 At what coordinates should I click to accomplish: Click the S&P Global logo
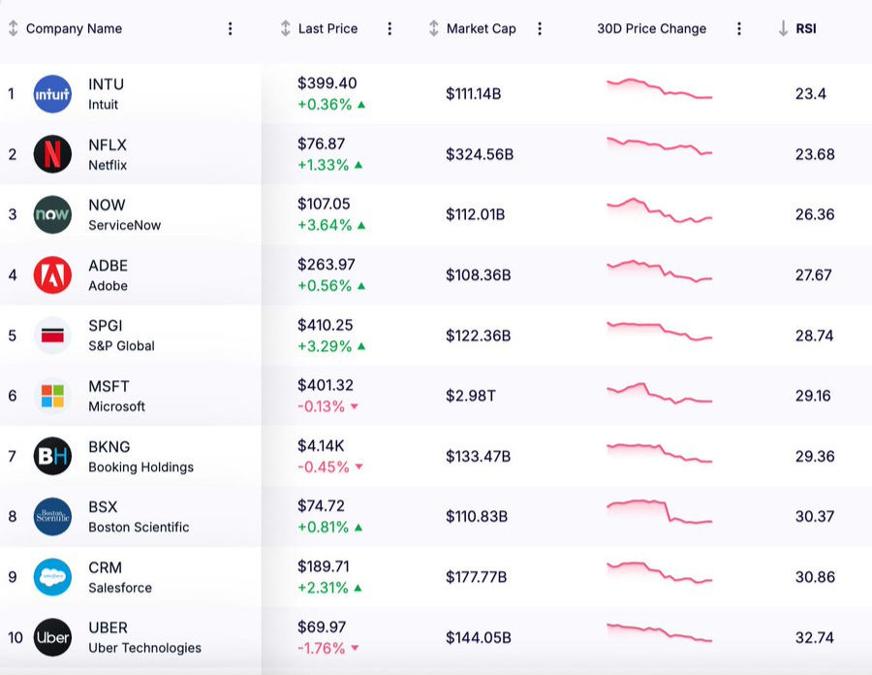[x=52, y=336]
